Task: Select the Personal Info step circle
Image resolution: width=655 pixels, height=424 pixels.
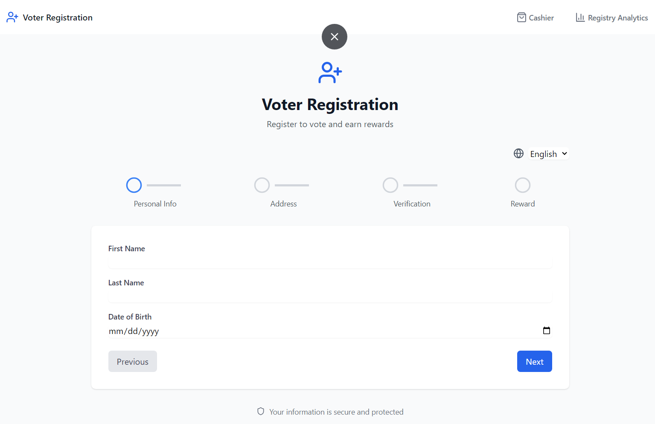Action: pos(134,185)
